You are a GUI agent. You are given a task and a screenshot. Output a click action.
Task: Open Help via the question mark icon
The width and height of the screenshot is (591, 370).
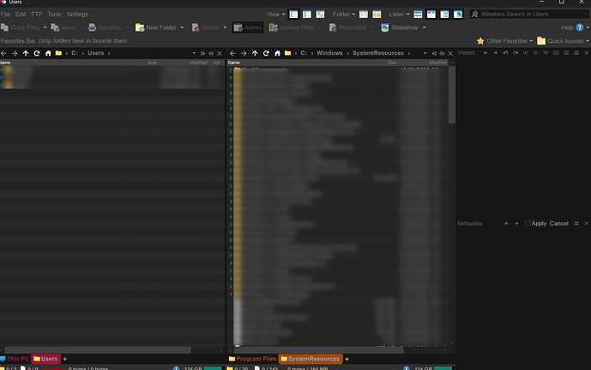582,27
